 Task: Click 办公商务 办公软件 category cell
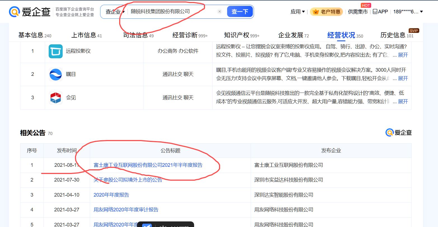point(178,51)
